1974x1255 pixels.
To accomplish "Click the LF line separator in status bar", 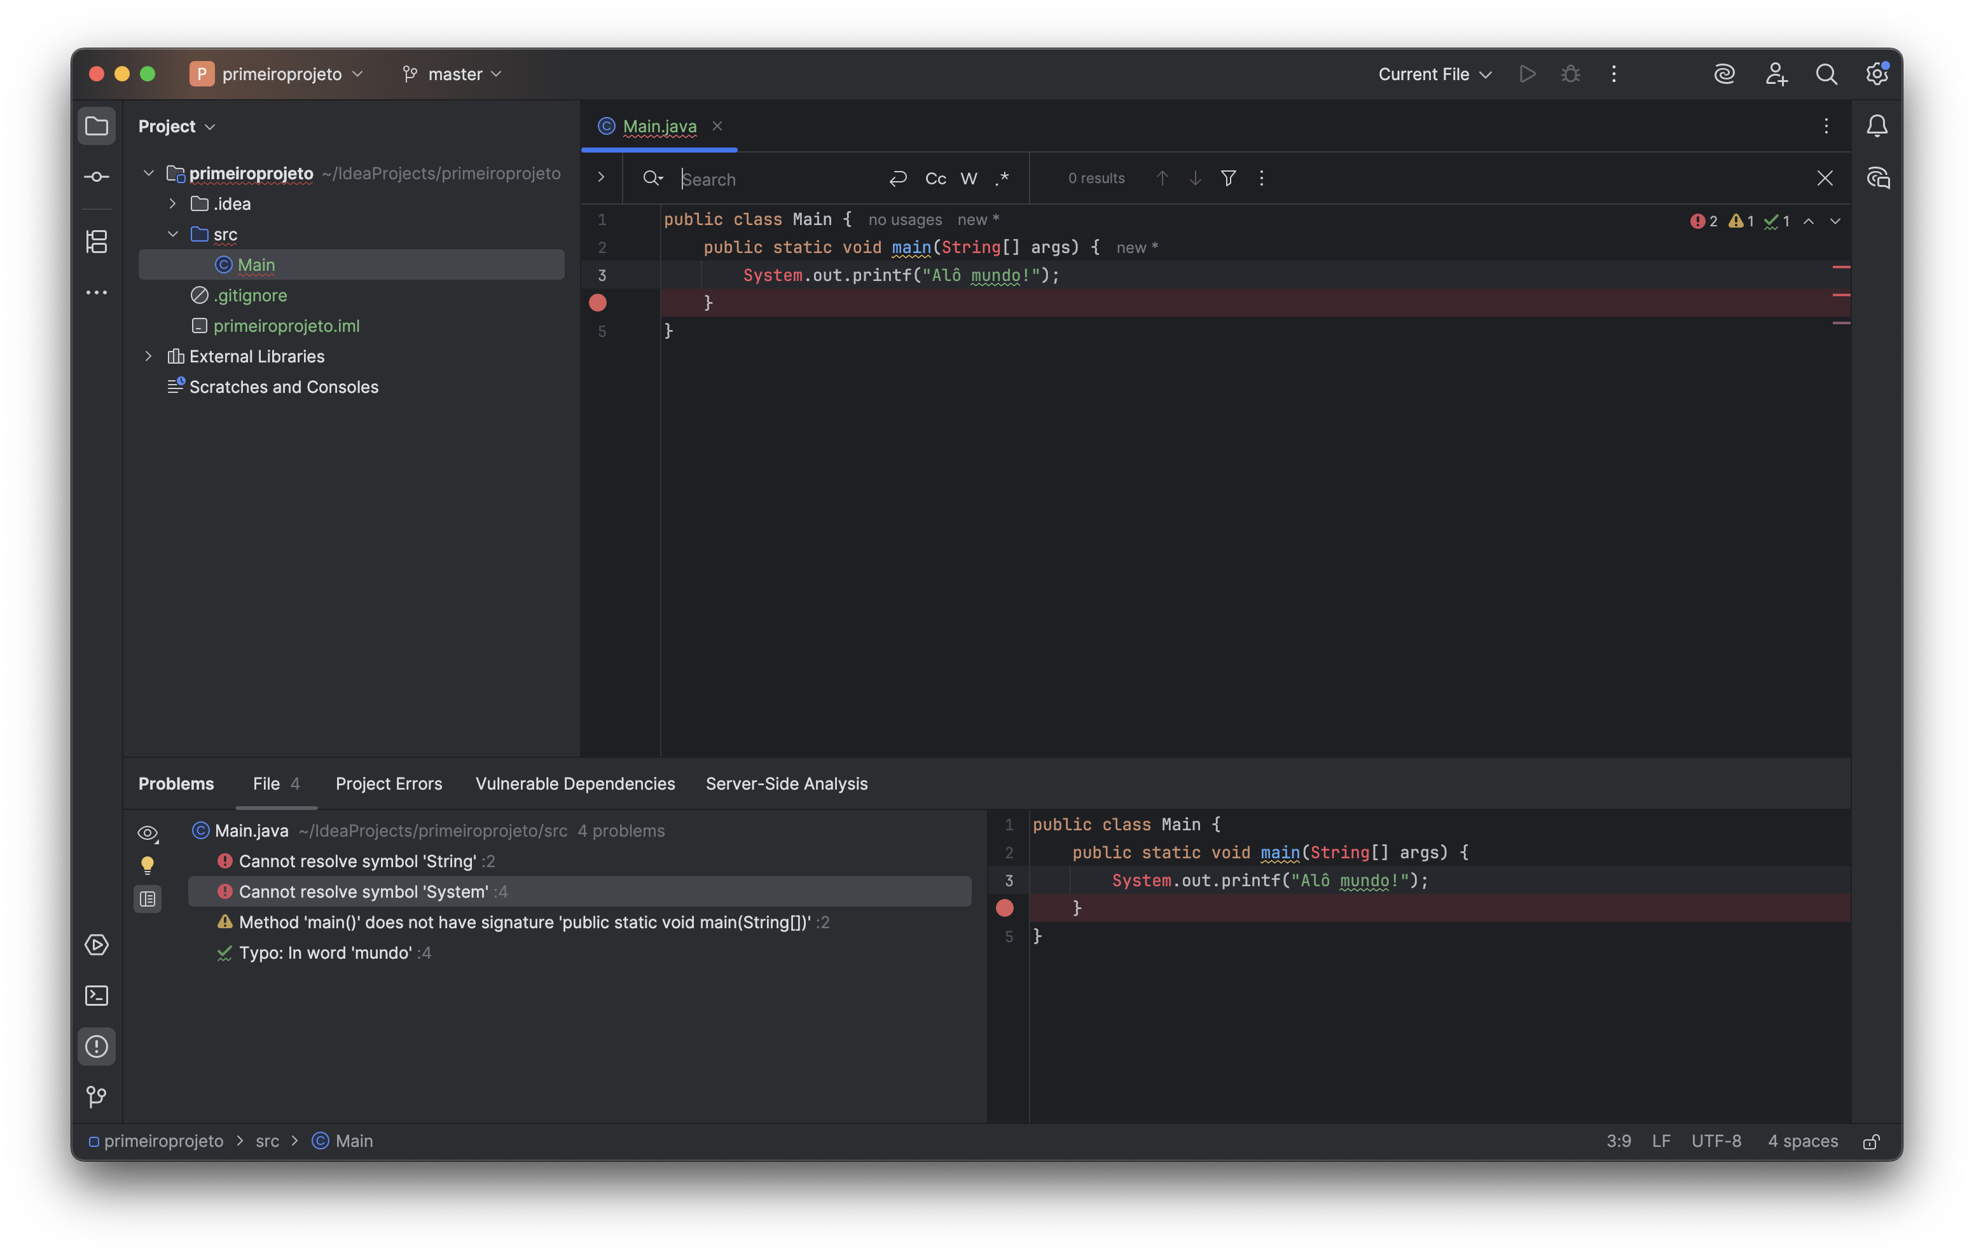I will tap(1661, 1141).
